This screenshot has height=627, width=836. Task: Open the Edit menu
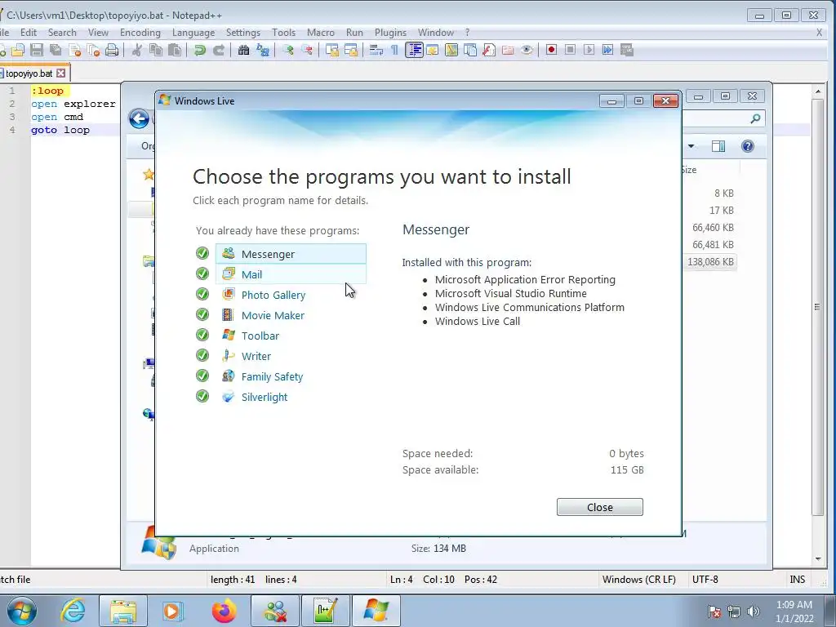click(29, 33)
